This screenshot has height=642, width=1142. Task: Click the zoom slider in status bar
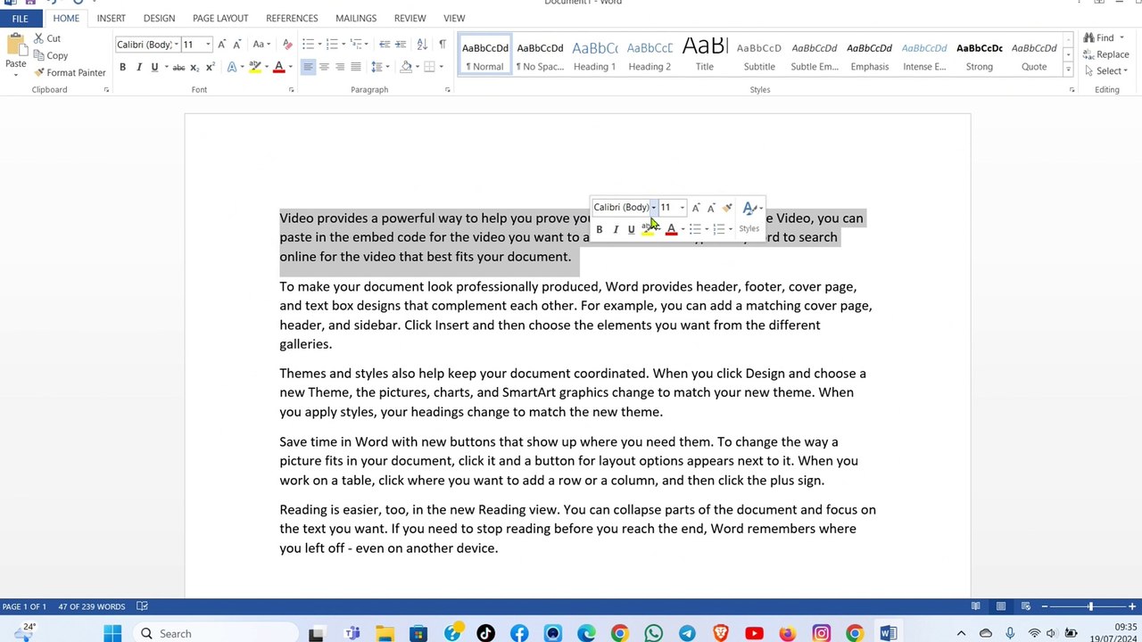pos(1090,606)
